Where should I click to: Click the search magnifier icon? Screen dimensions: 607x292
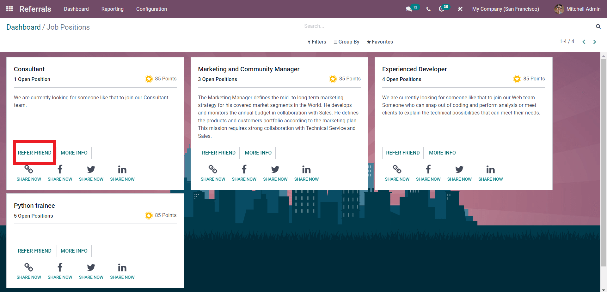coord(598,26)
